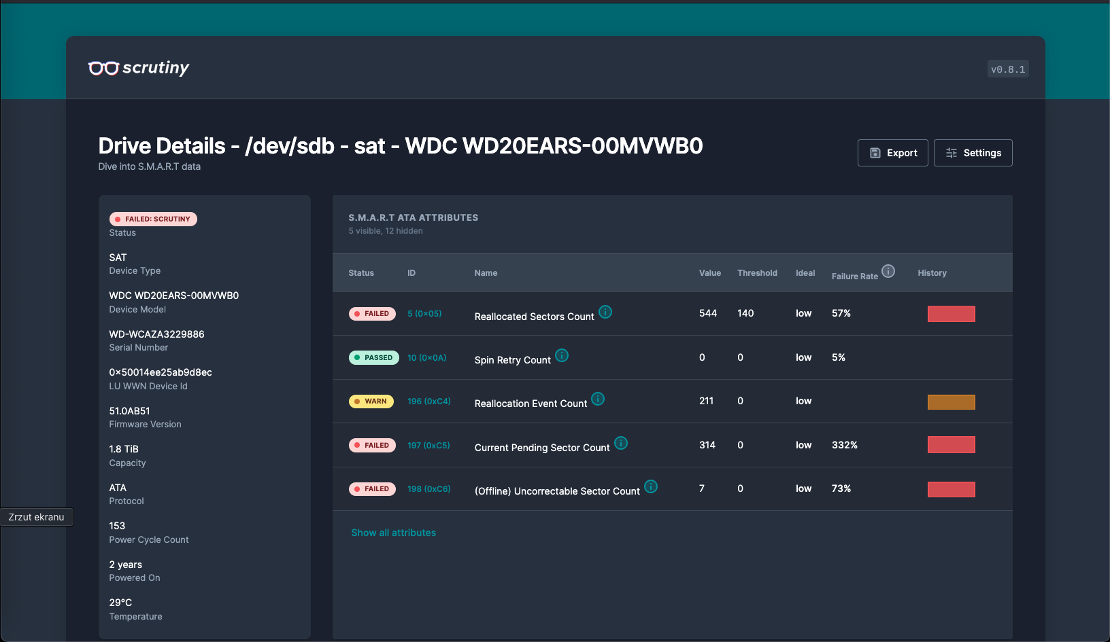Viewport: 1110px width, 642px height.
Task: Click the WDC WD20EARS-00MVWB0 device model
Action: pos(174,296)
